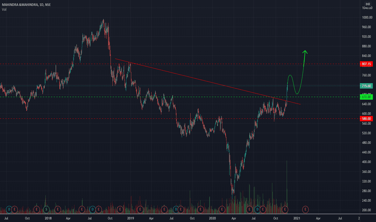Open the D dividend marker near Jul 2019
The image size is (376, 222).
click(x=176, y=209)
